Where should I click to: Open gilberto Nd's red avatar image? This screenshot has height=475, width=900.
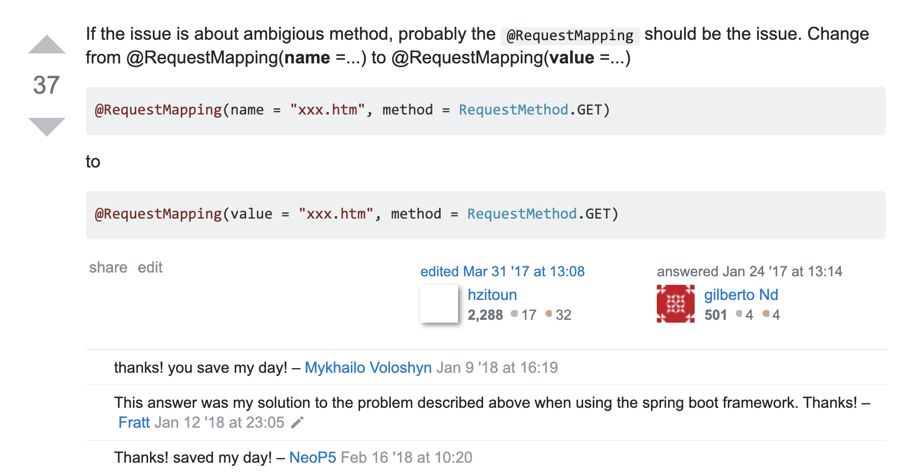tap(675, 304)
